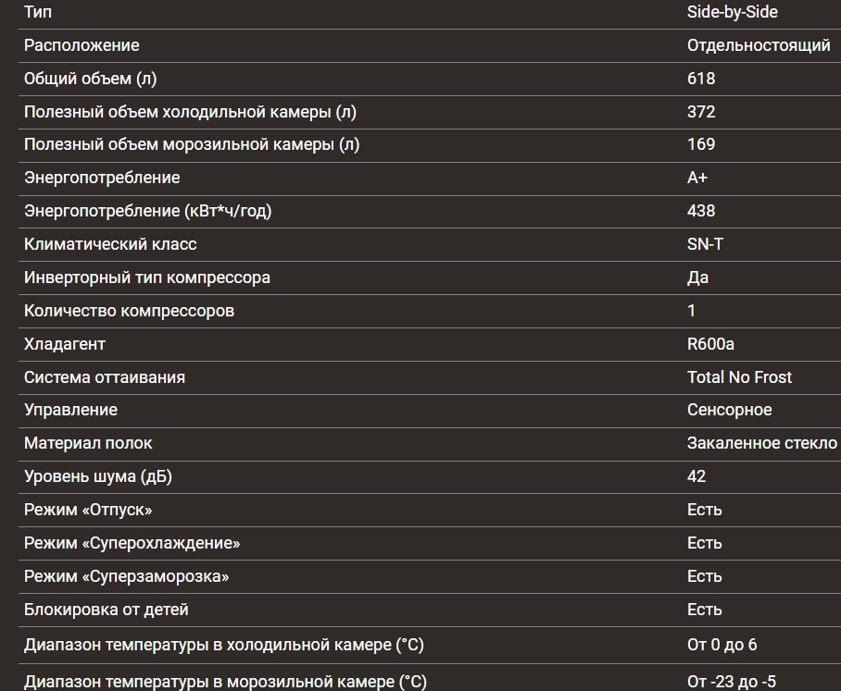The width and height of the screenshot is (841, 691).
Task: Select the "Количество компрессоров" row label
Action: coord(129,311)
